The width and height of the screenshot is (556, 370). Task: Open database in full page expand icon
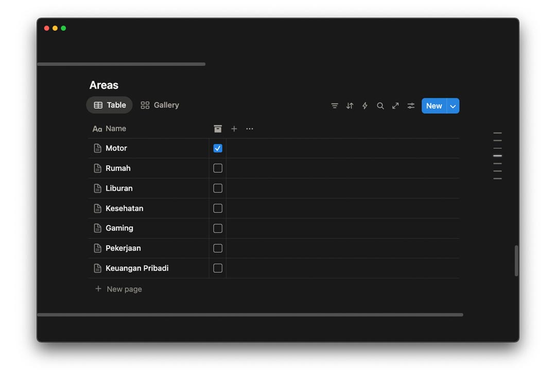pyautogui.click(x=395, y=106)
